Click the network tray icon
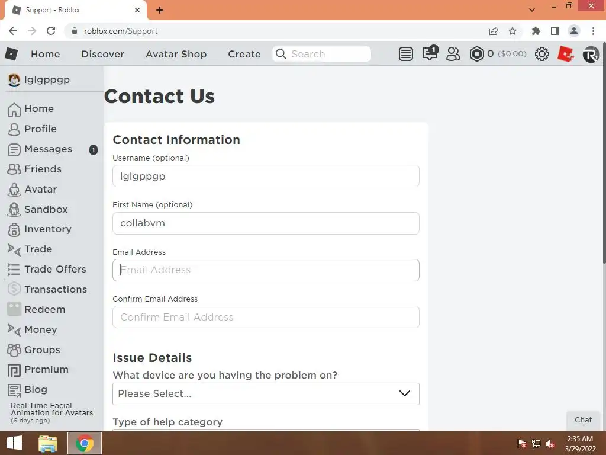 coord(536,443)
